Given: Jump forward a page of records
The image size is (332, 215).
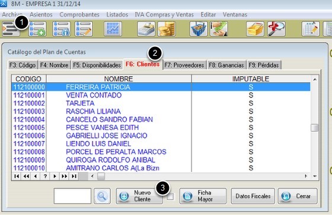Looking at the screenshot, I should pyautogui.click(x=65, y=176).
